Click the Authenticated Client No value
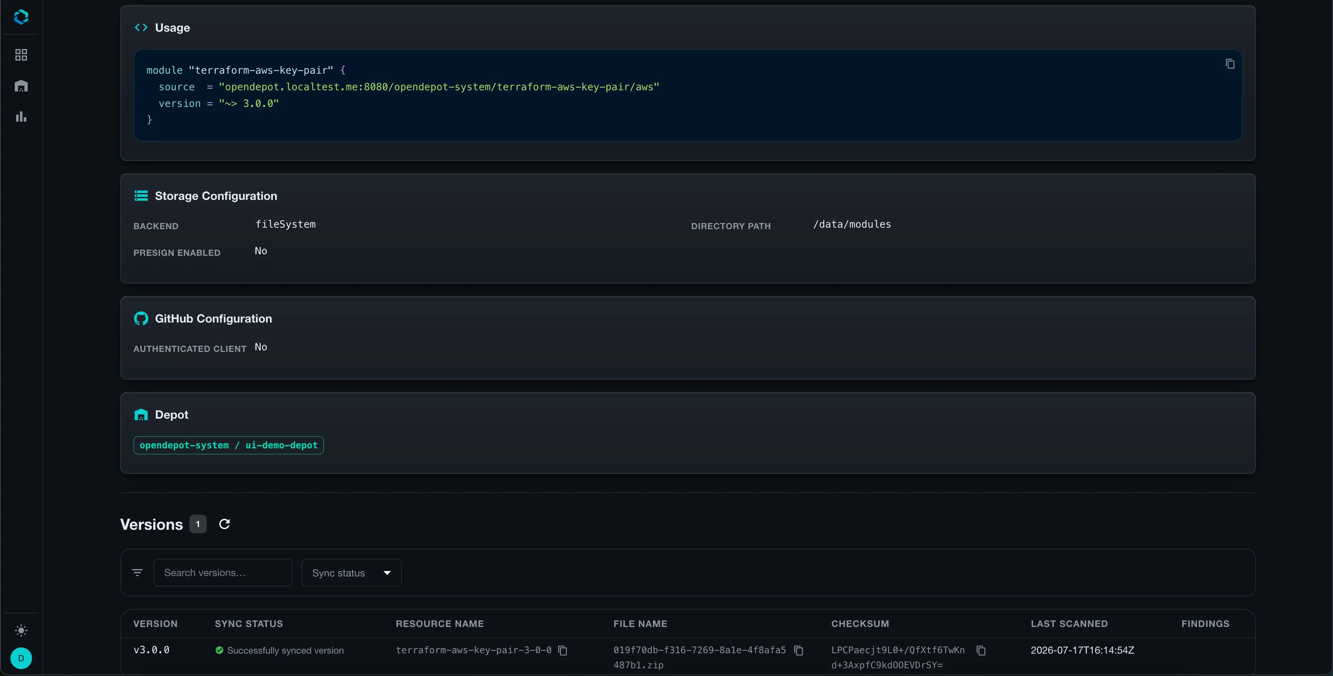Screen dimensions: 1333x676 click(261, 347)
